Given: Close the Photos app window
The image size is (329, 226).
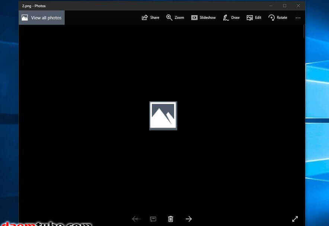Looking at the screenshot, I should [x=298, y=6].
